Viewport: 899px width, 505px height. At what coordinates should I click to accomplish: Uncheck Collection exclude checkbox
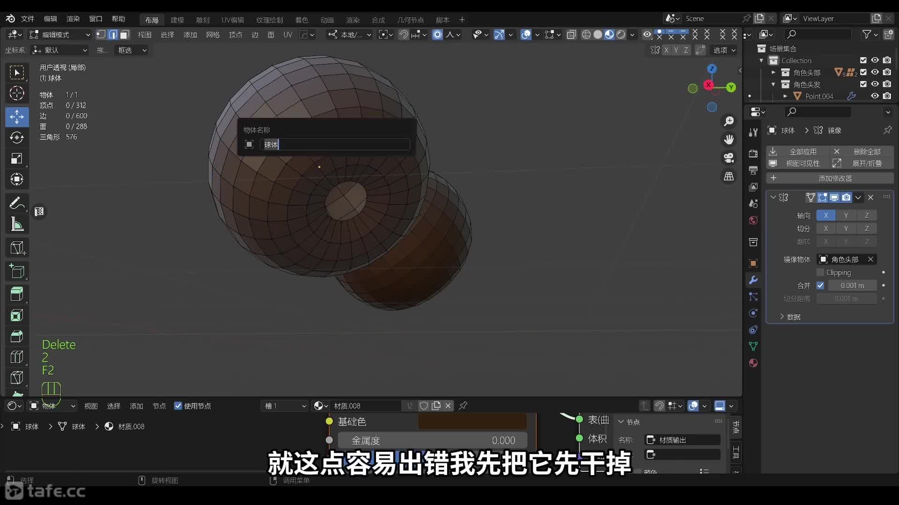coord(863,60)
